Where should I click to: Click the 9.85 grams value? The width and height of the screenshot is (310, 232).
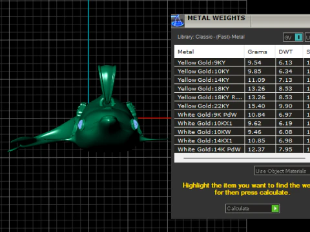point(254,71)
